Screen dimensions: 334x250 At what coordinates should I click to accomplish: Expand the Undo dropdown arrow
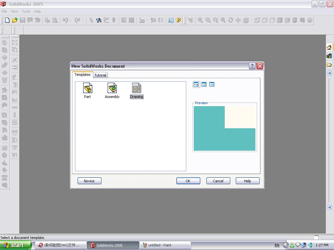71,21
